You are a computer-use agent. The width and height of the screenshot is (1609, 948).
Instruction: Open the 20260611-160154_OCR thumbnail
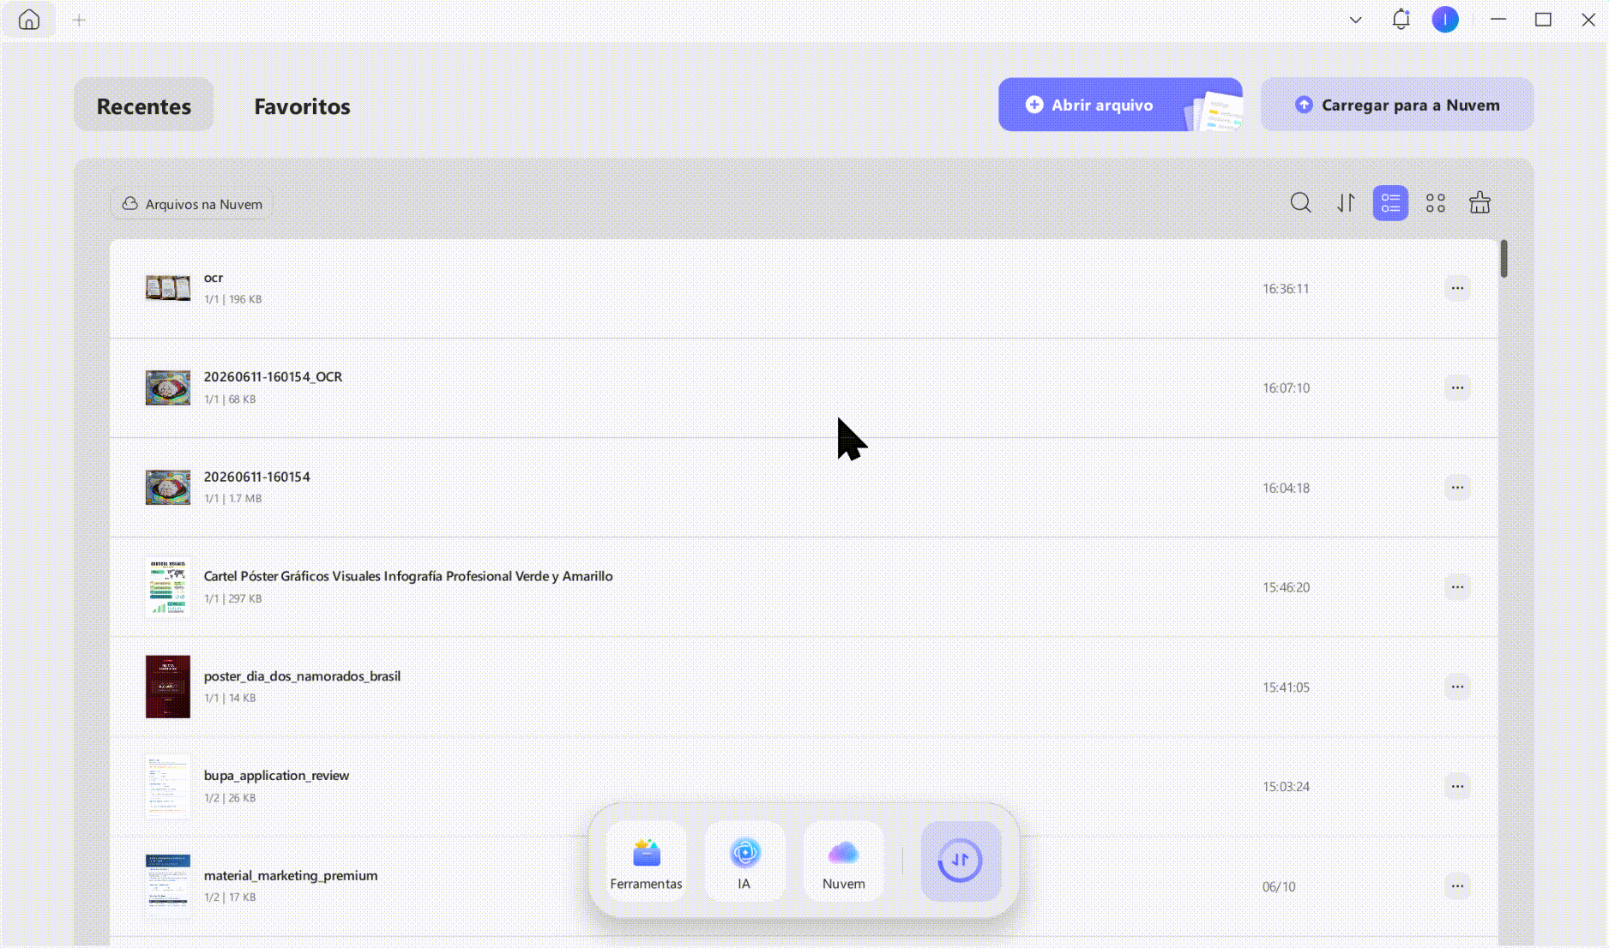tap(168, 387)
